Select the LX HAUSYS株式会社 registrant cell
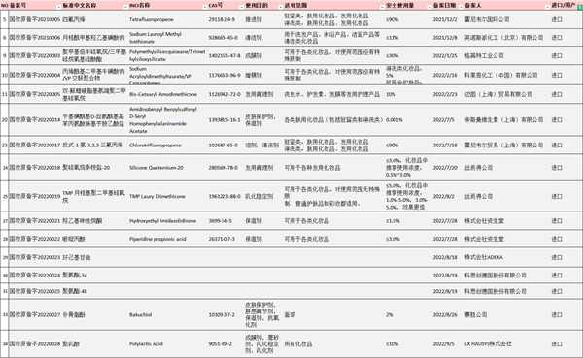 506,344
